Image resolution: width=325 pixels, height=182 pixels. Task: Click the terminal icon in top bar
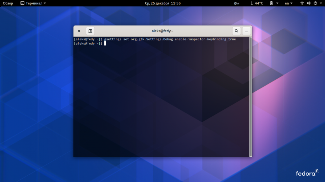[23, 3]
